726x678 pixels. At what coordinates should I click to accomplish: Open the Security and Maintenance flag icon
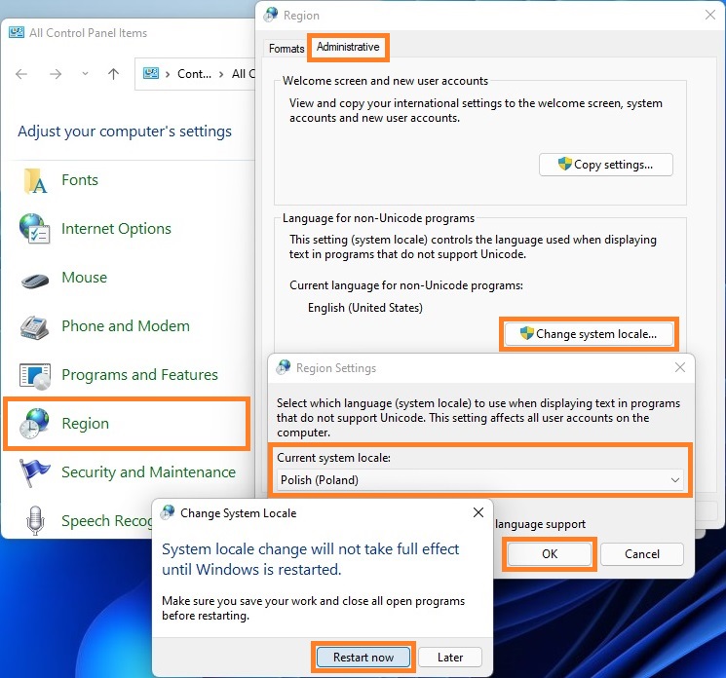(x=34, y=472)
